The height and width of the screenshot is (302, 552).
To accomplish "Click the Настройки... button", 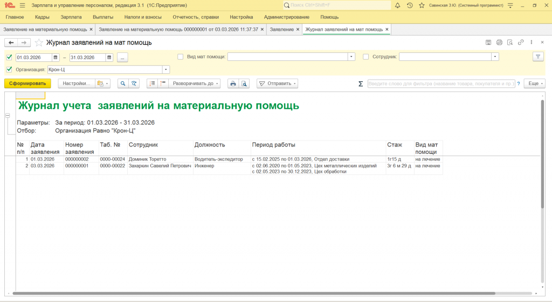I will click(76, 83).
